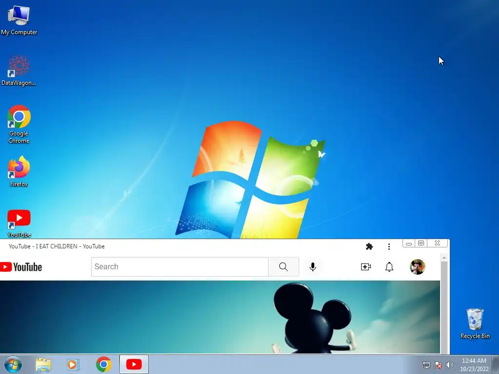
Task: Minimize the YouTube window
Action: [409, 243]
